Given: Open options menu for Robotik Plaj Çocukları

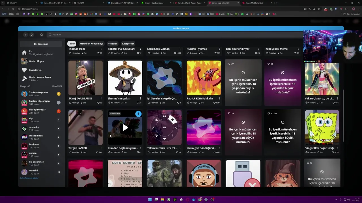Looking at the screenshot, I should 140,49.
